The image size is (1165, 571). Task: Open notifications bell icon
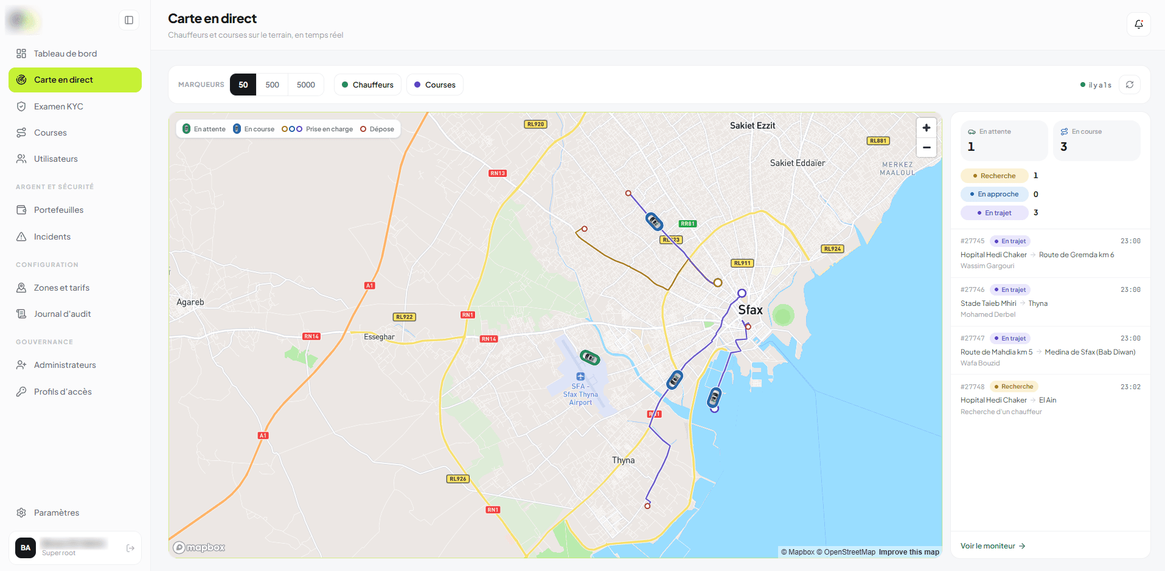click(x=1138, y=24)
